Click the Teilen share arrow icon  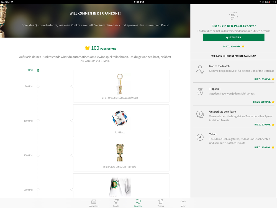[x=200, y=137]
